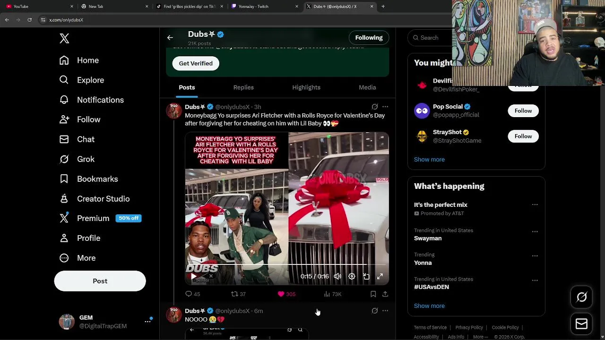Switch to the Replies tab
605x340 pixels.
(x=243, y=87)
